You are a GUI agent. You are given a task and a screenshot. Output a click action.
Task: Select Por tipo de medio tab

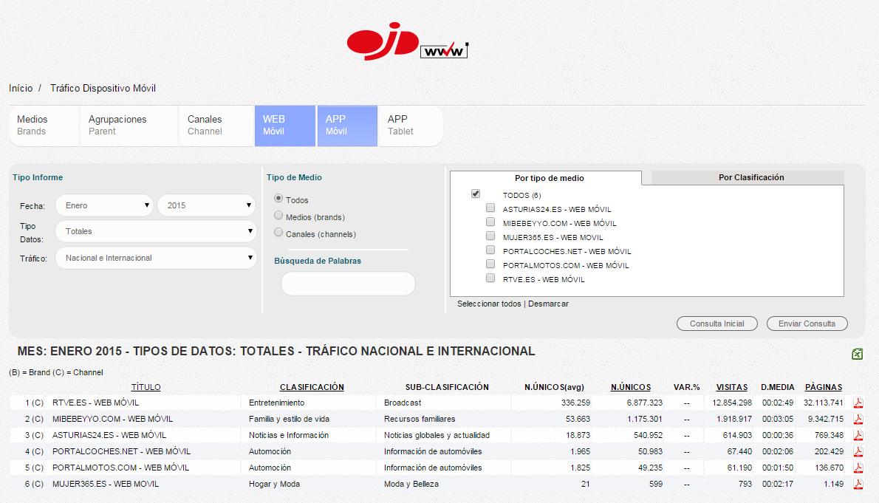[547, 178]
